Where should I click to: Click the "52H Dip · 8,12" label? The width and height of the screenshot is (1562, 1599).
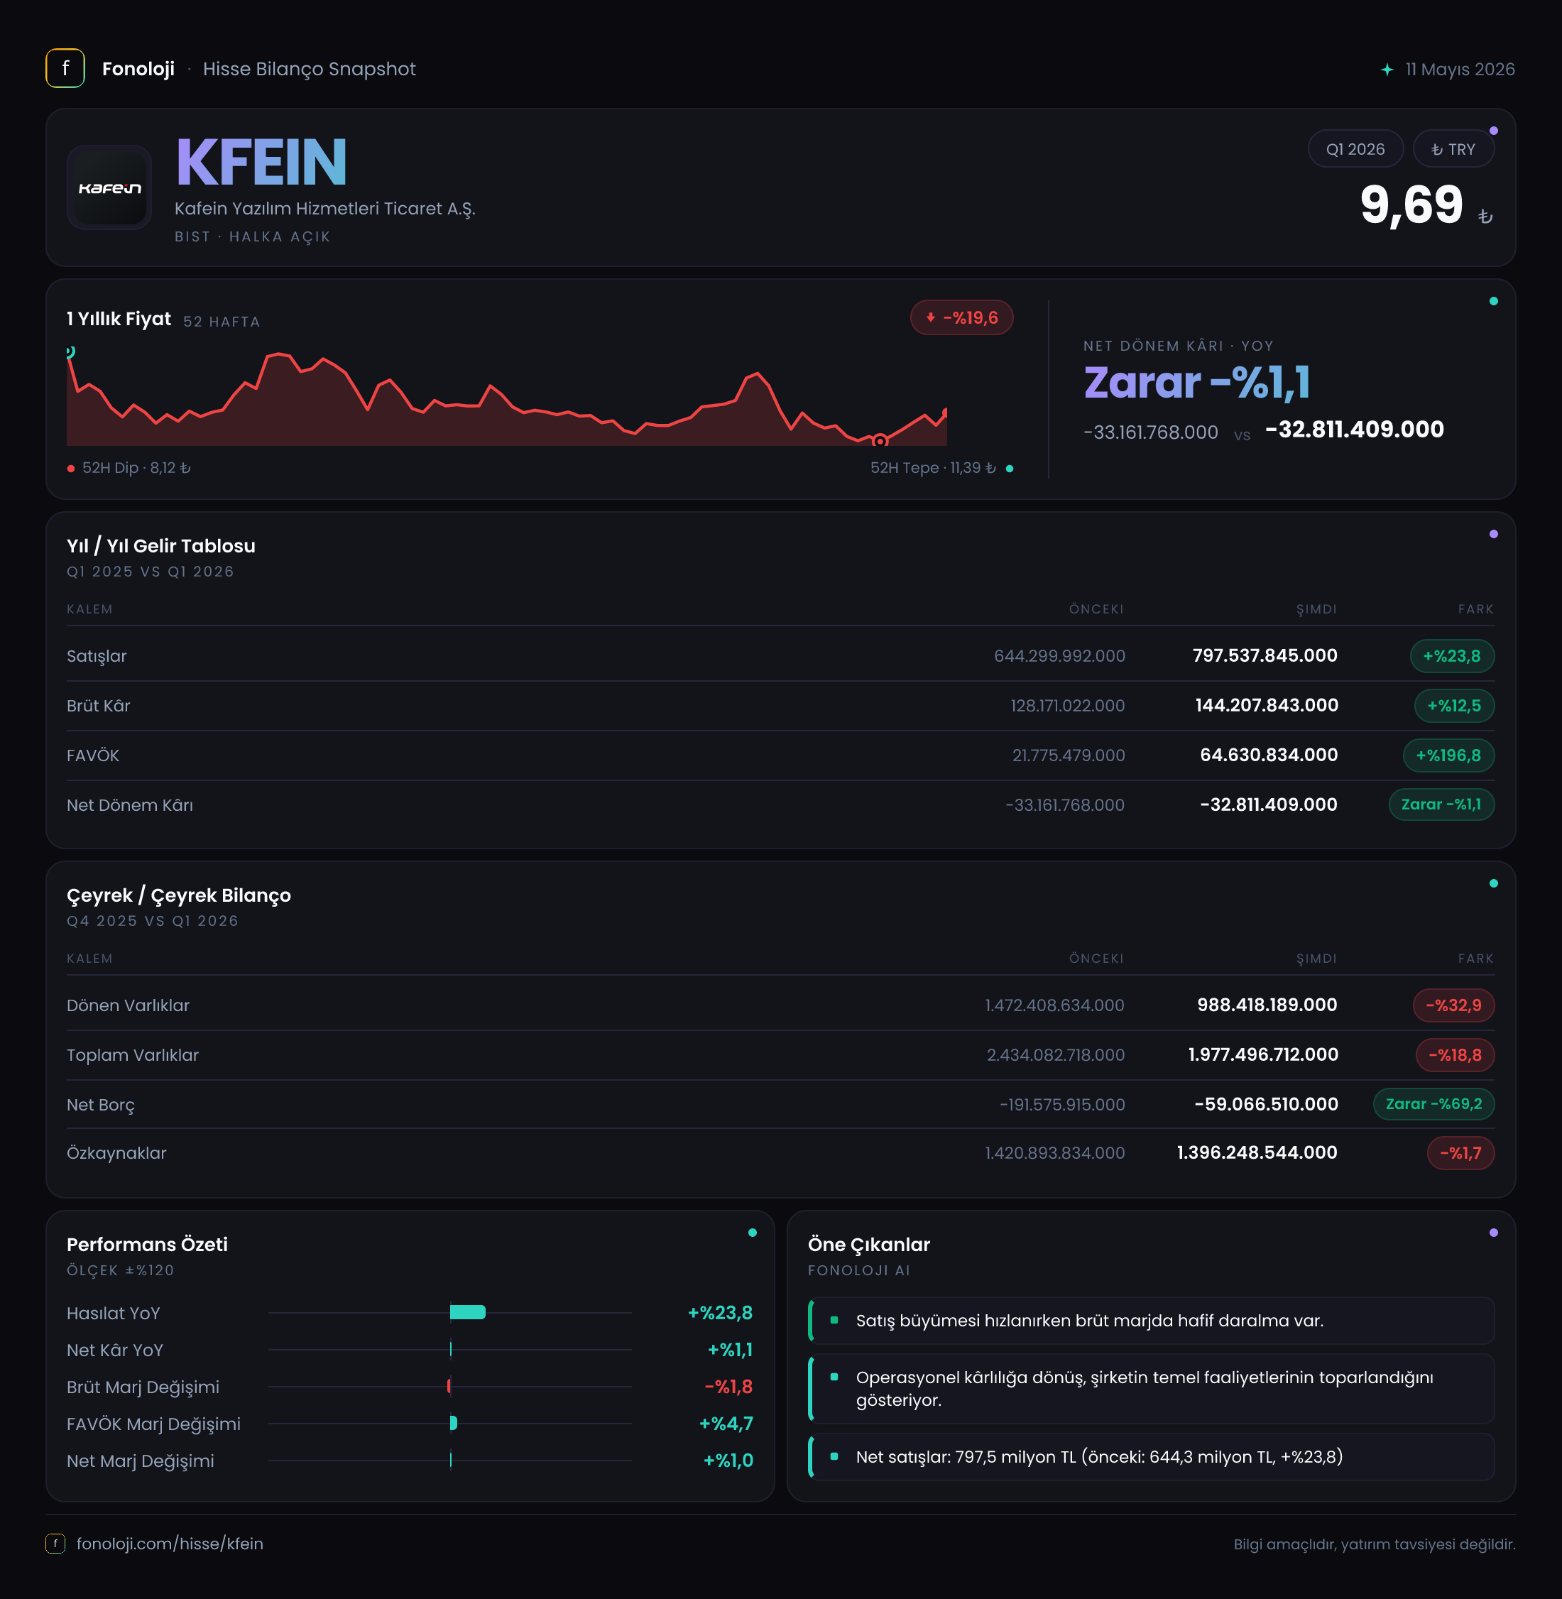click(x=136, y=469)
